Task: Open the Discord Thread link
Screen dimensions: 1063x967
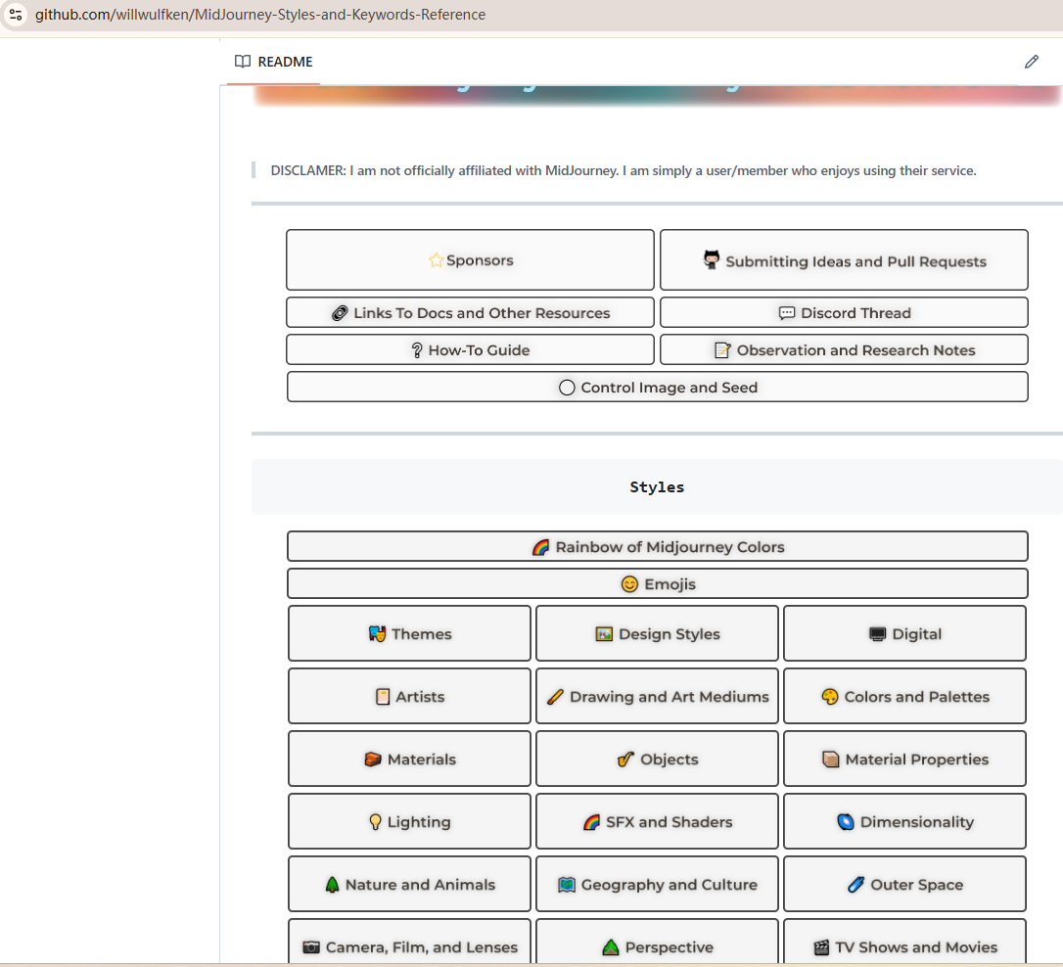Action: 844,312
